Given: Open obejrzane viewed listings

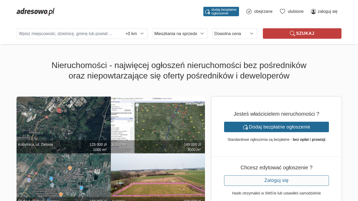Looking at the screenshot, I should pyautogui.click(x=263, y=12).
